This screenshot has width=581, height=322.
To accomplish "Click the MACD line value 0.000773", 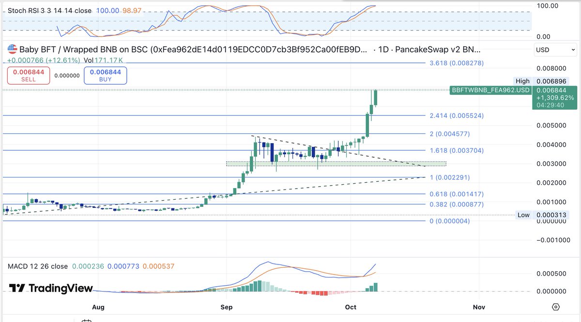I will tap(123, 266).
